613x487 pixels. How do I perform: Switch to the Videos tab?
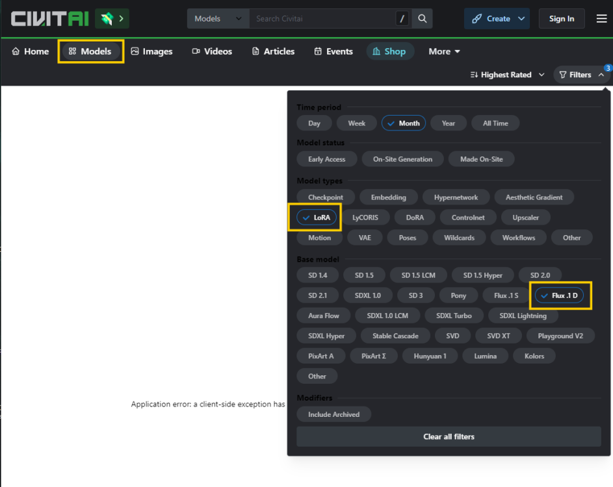[212, 51]
